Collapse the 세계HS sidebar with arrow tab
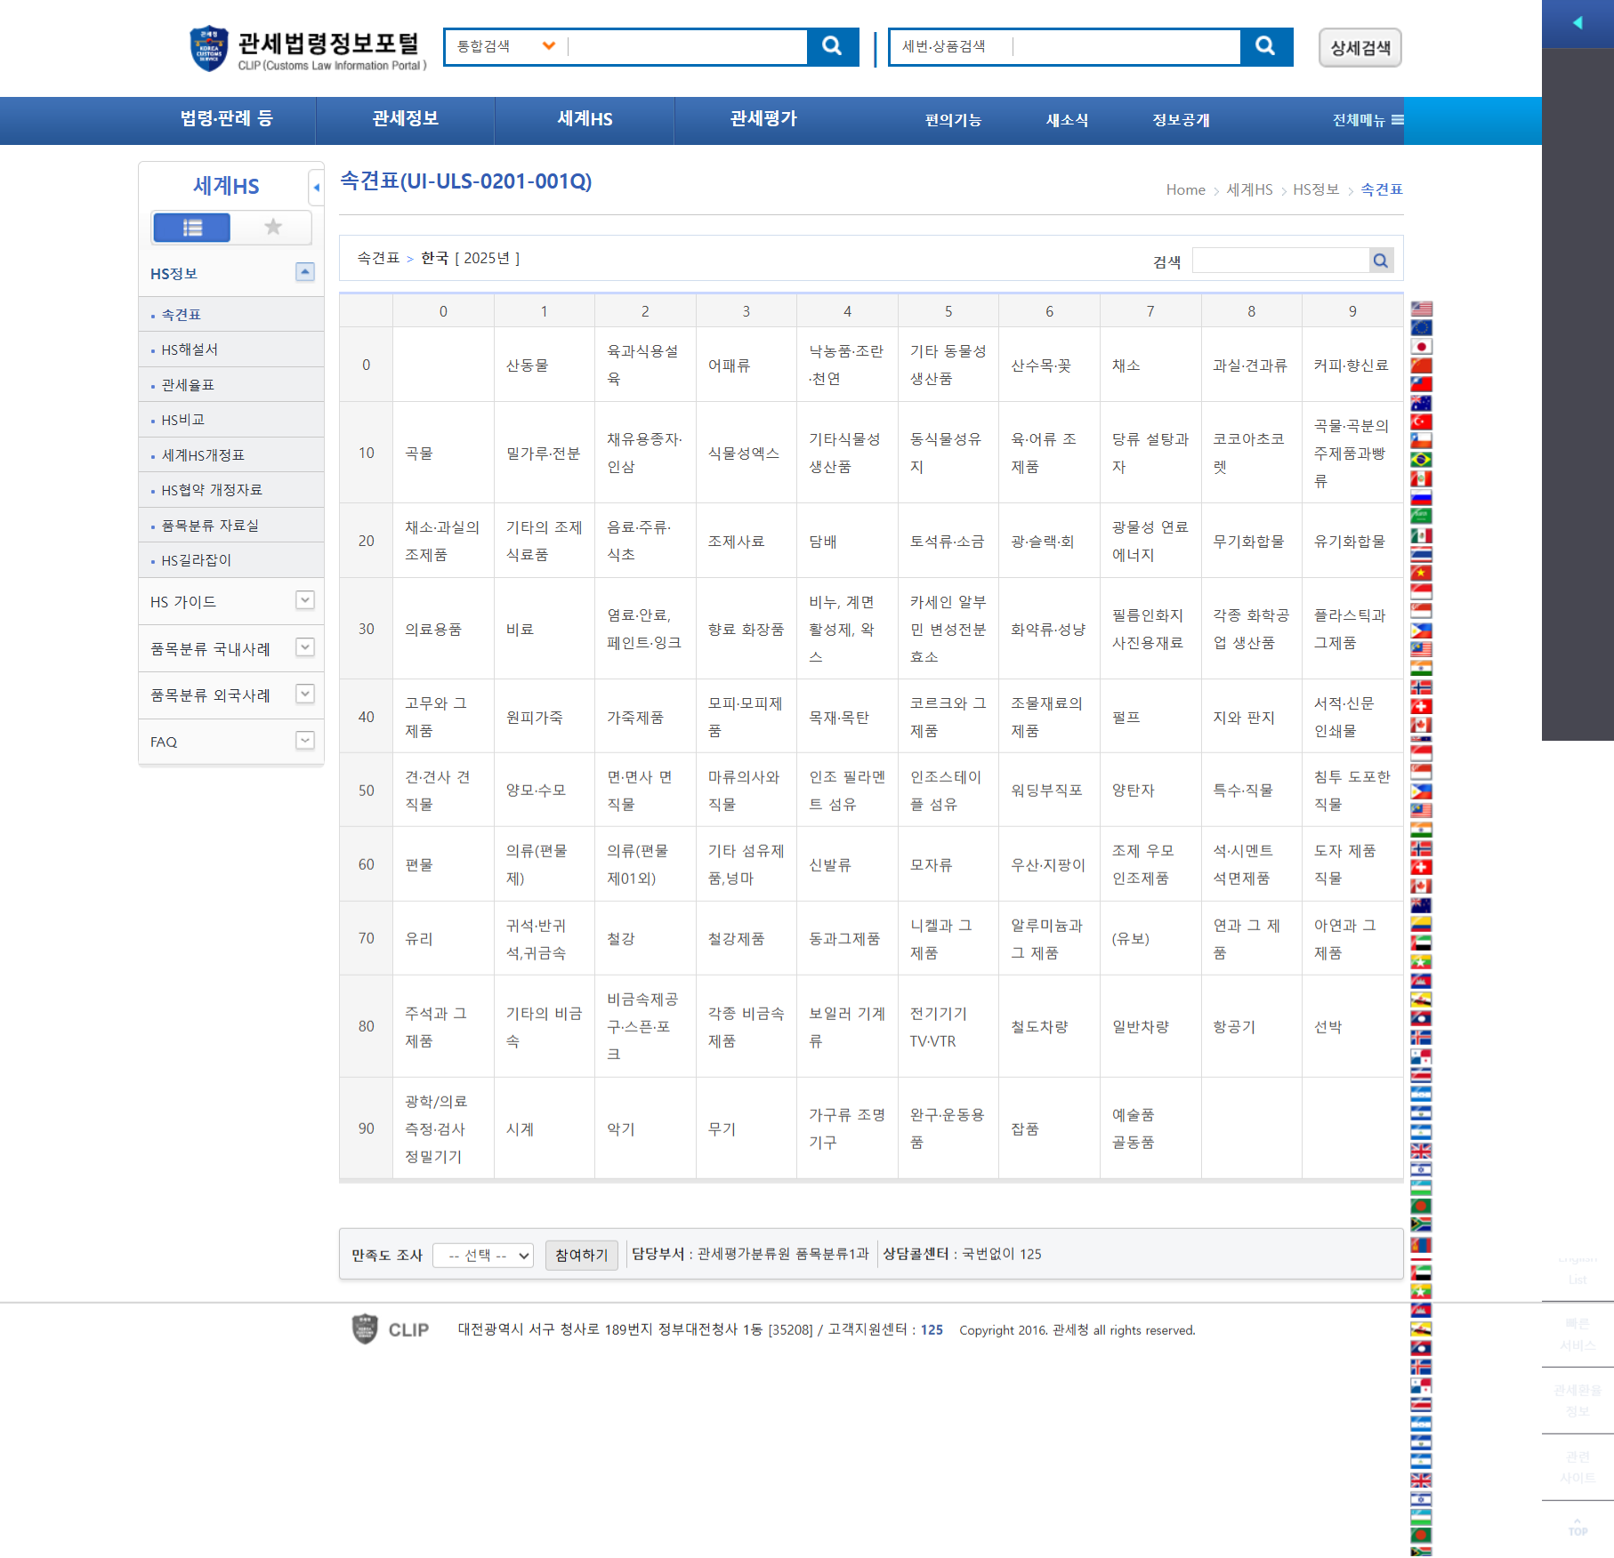 pyautogui.click(x=316, y=188)
